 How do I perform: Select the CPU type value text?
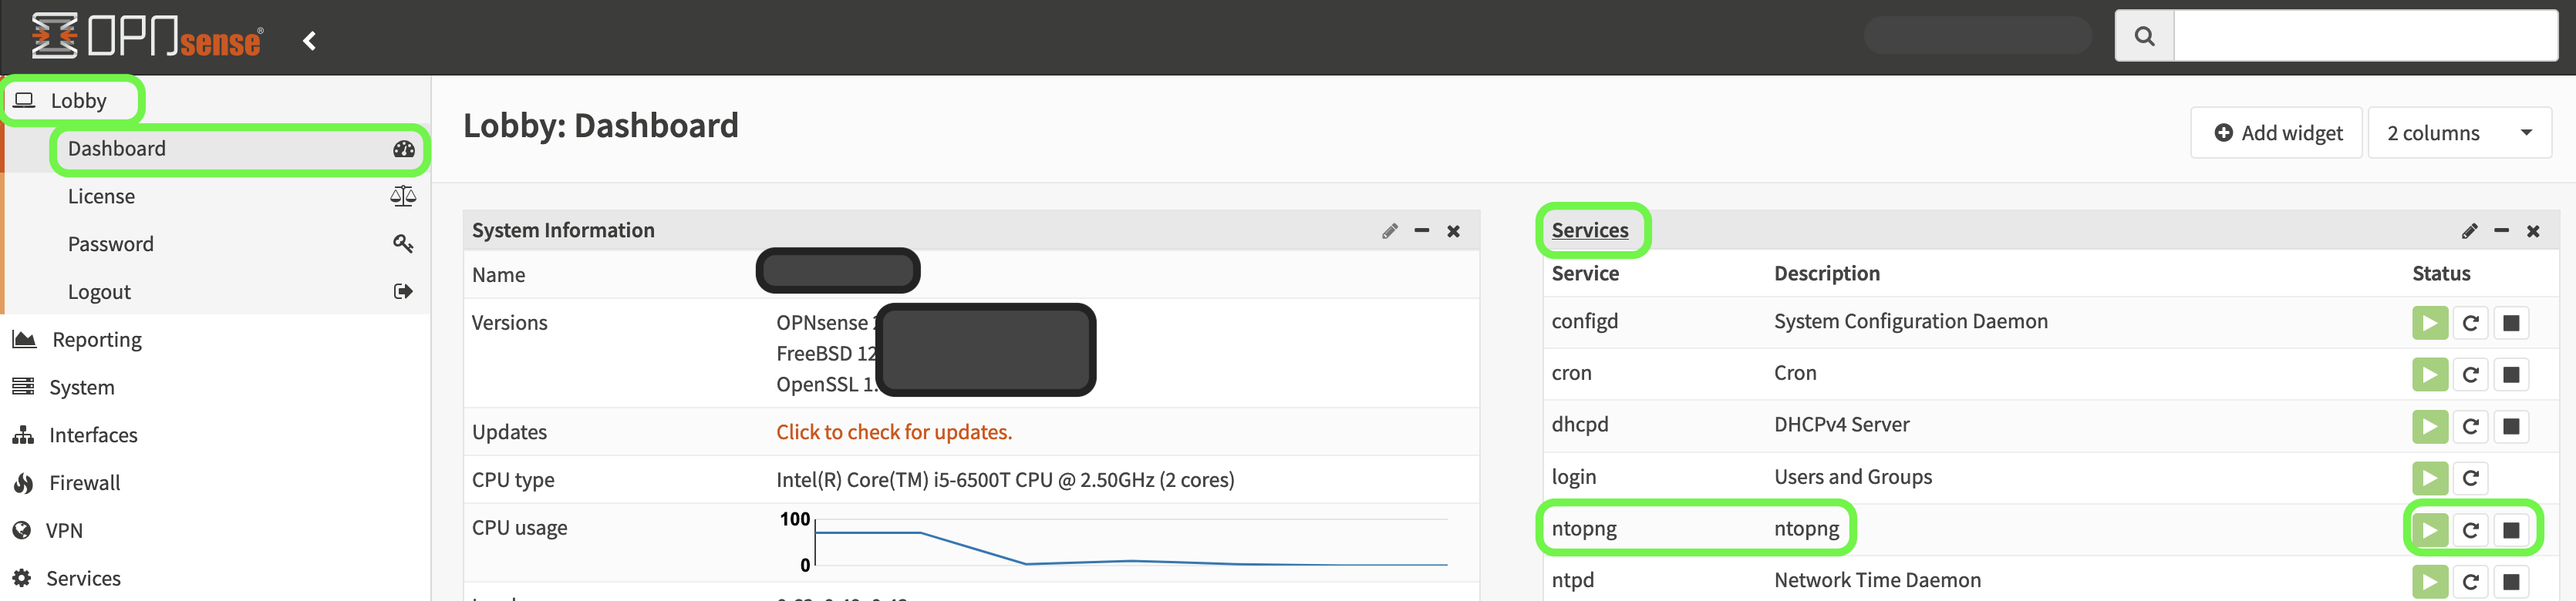tap(1005, 480)
